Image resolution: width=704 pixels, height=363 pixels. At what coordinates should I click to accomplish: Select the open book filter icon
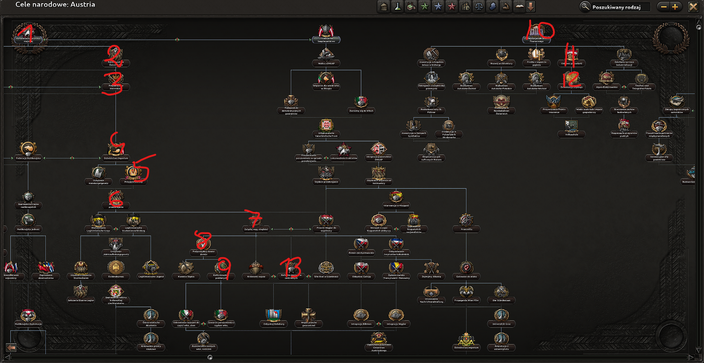point(520,7)
